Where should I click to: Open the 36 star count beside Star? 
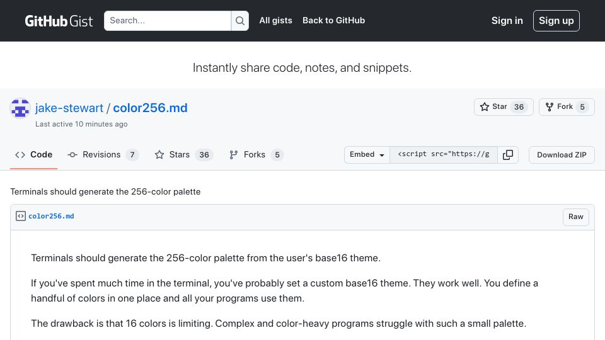tap(519, 107)
